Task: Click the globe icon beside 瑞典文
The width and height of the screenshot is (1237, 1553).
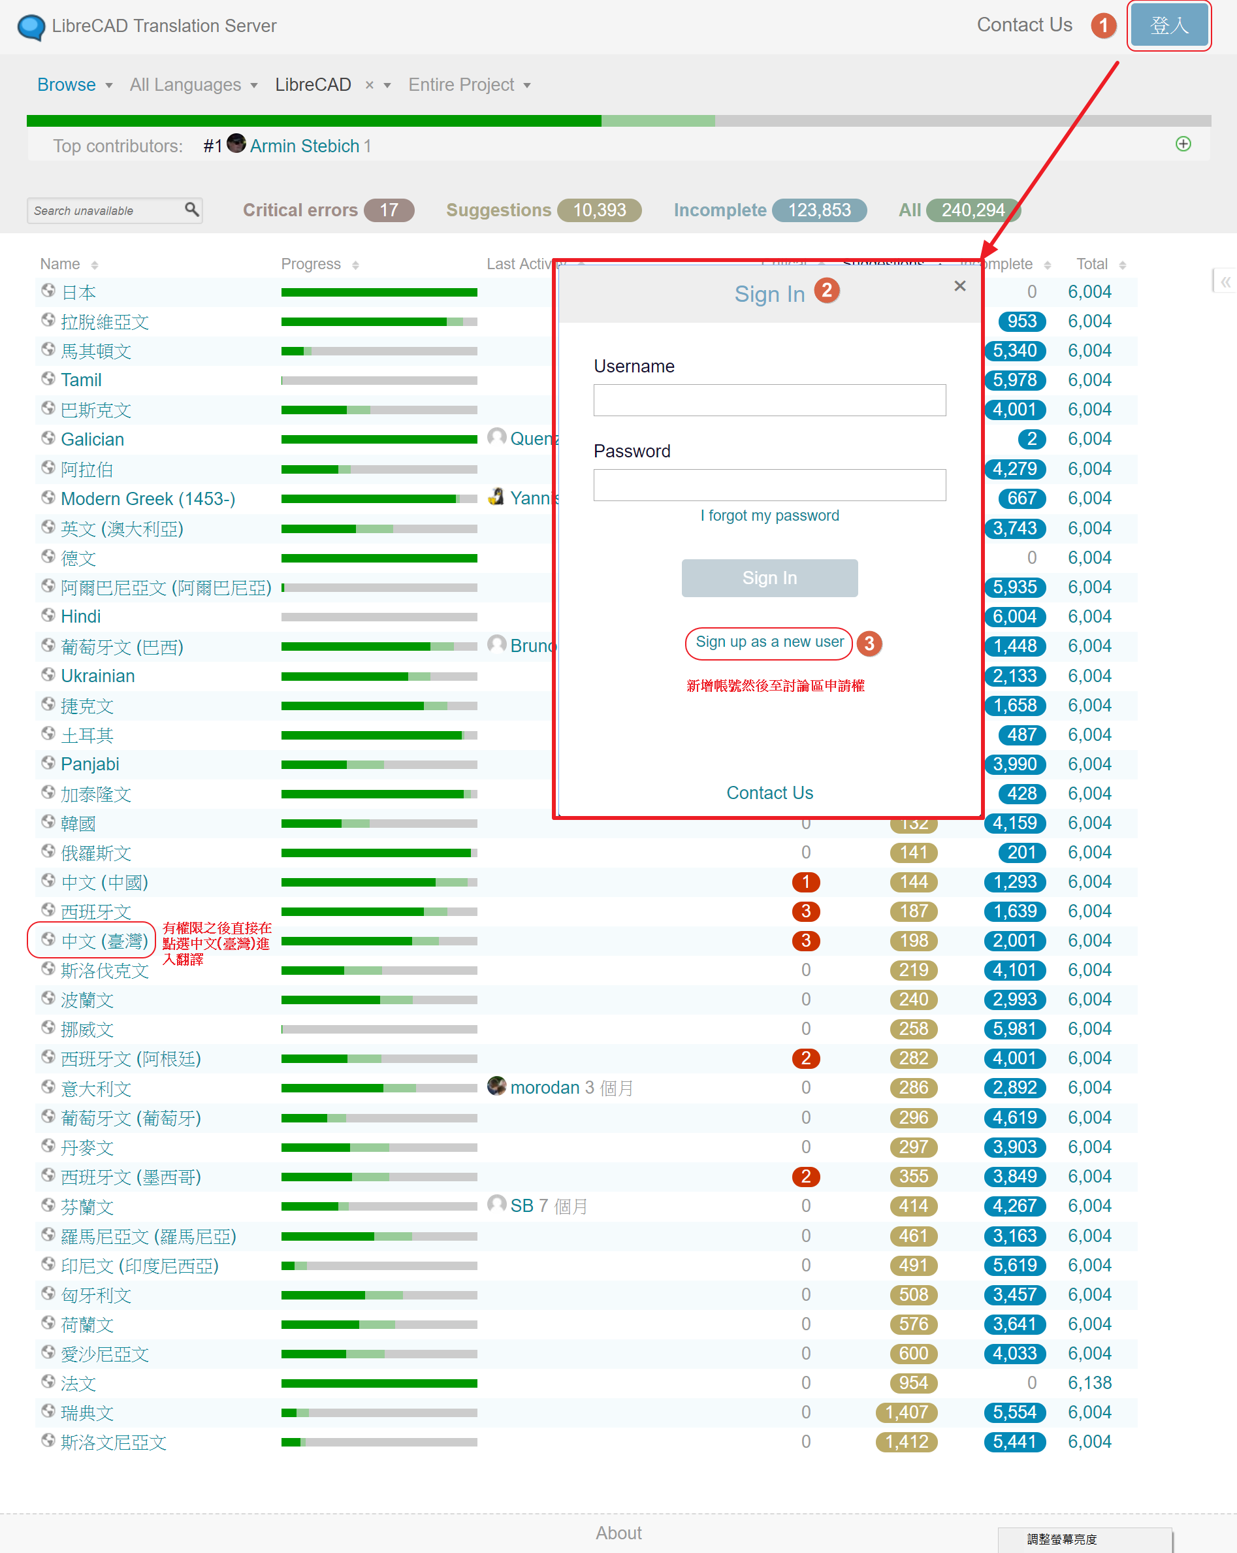Action: (x=48, y=1411)
